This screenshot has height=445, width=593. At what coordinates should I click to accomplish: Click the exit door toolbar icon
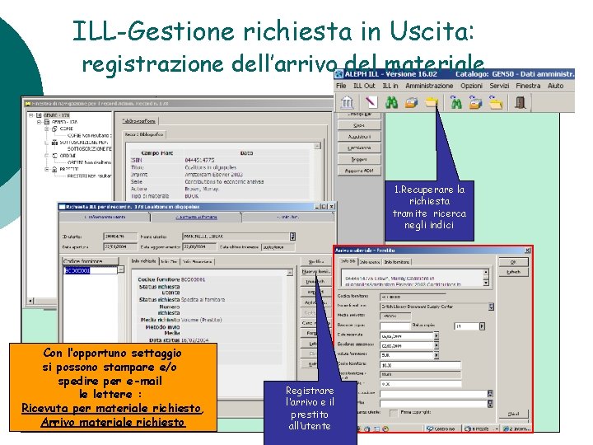pyautogui.click(x=521, y=102)
